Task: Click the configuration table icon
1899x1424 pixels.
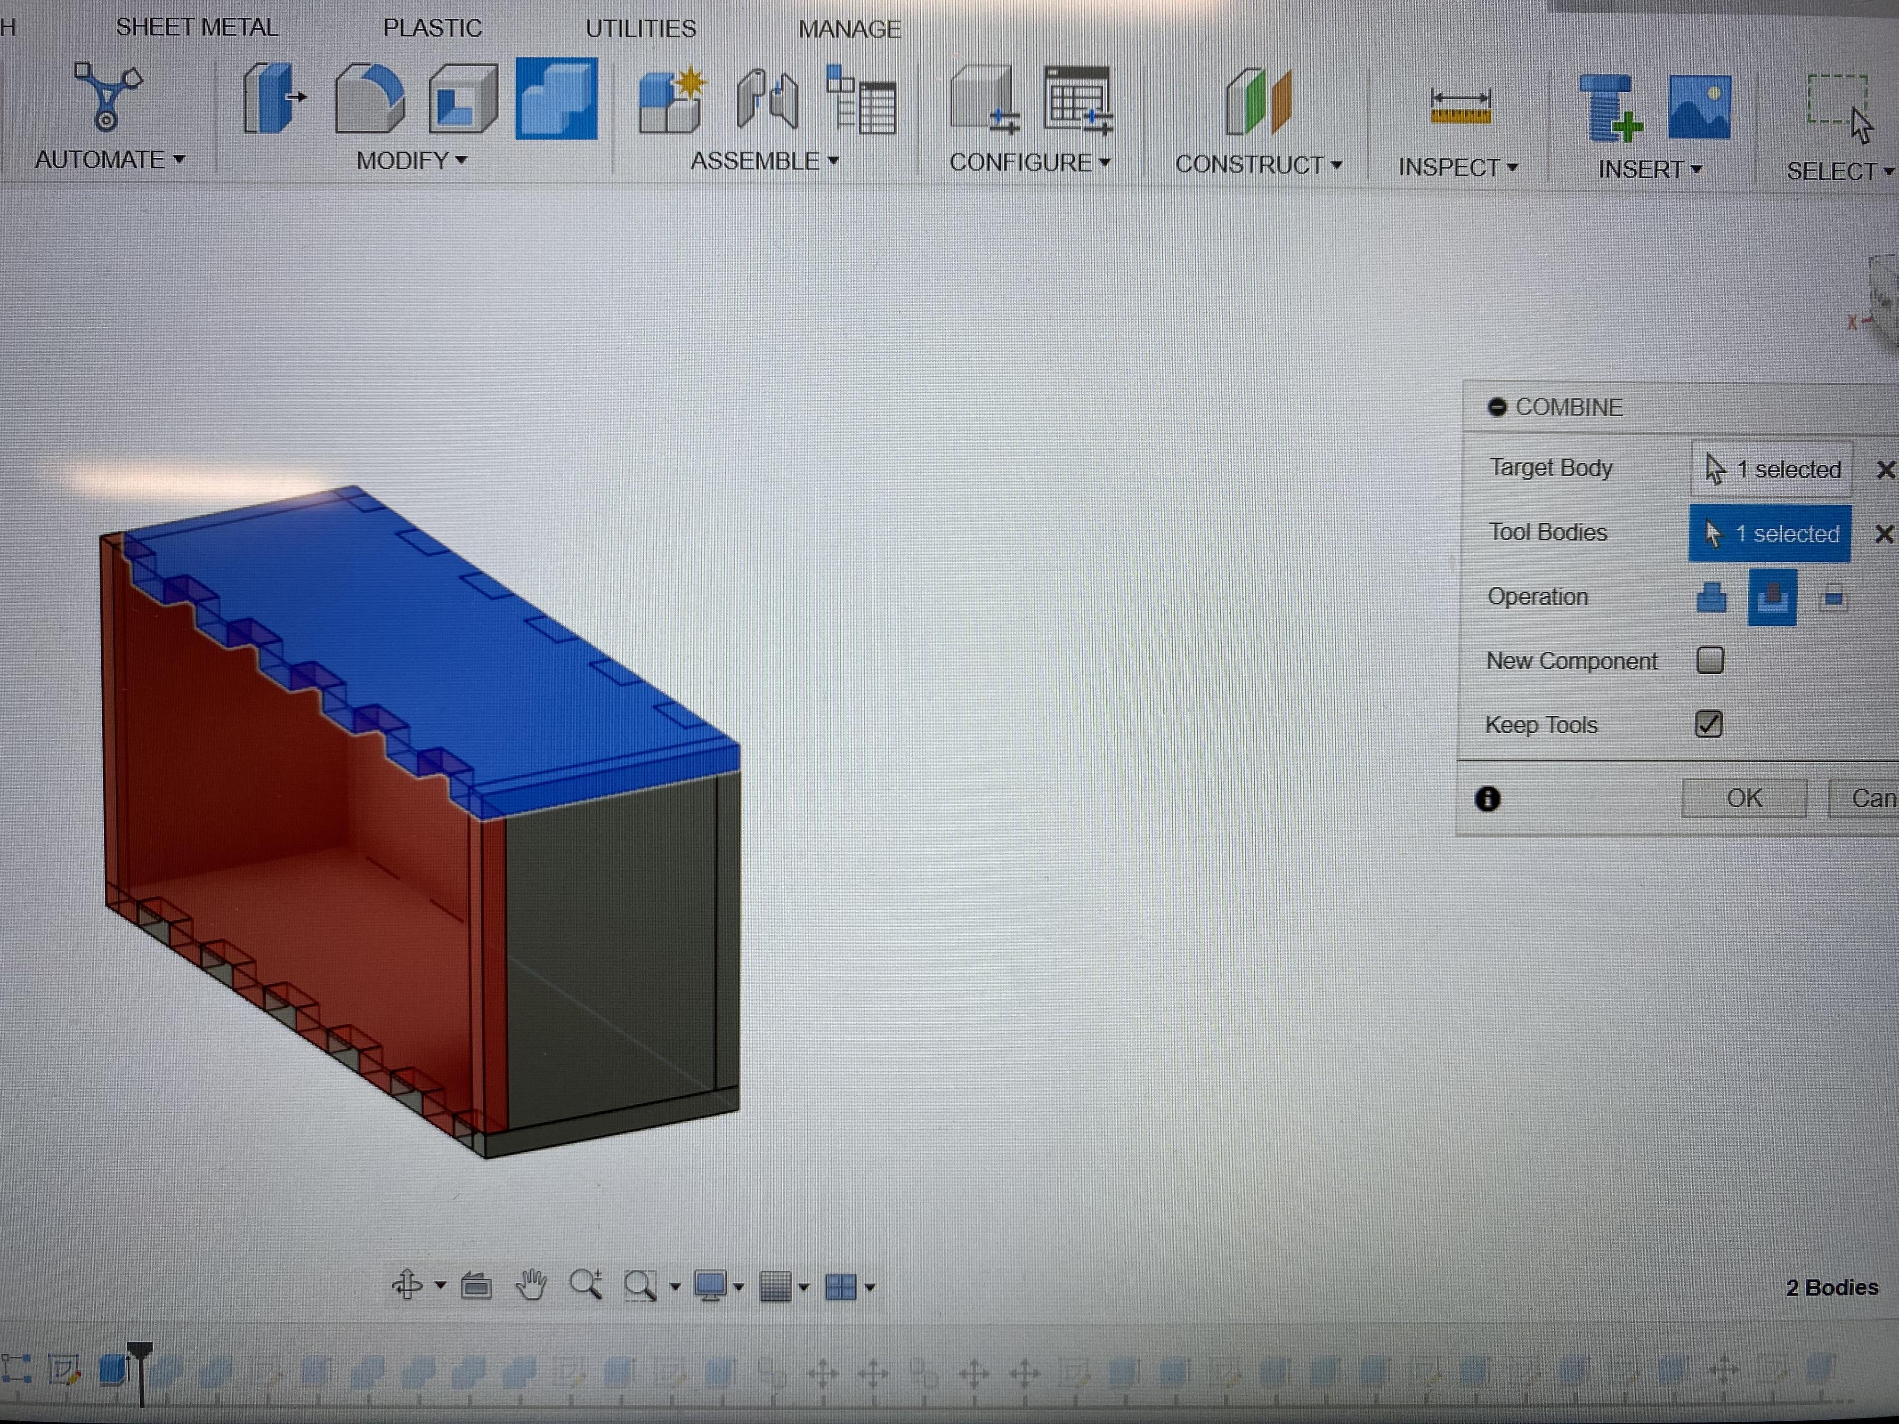Action: (1079, 100)
